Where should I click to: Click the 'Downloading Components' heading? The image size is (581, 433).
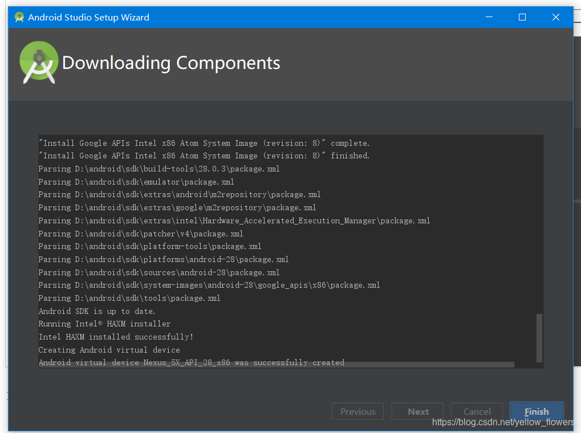click(171, 63)
